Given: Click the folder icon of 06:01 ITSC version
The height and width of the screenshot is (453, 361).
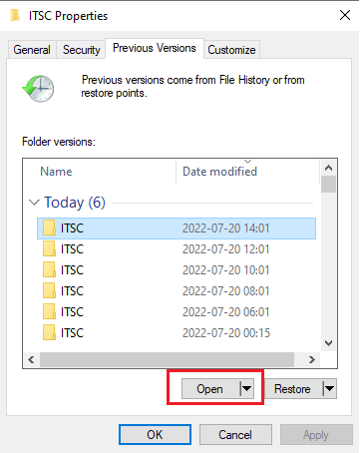Looking at the screenshot, I should [49, 312].
